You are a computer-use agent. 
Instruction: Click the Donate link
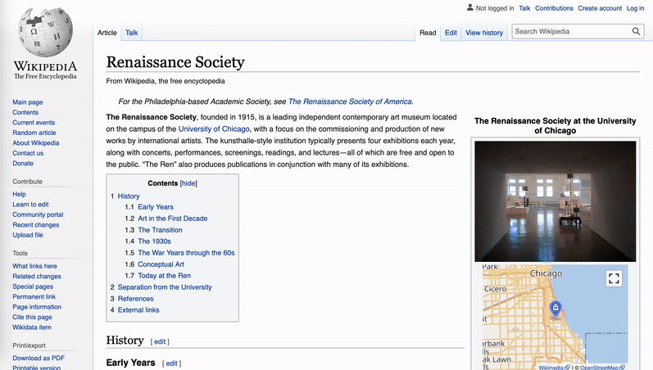tap(23, 163)
